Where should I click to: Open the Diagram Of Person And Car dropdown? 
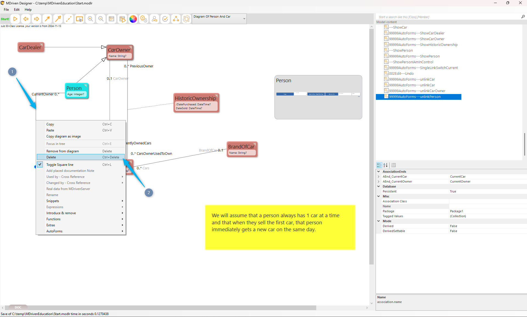[x=244, y=19]
